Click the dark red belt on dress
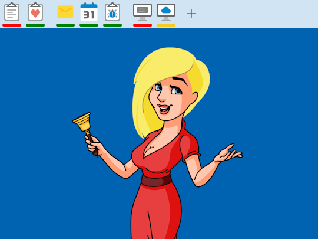Screen dimensions: 318x239 [x=156, y=181]
